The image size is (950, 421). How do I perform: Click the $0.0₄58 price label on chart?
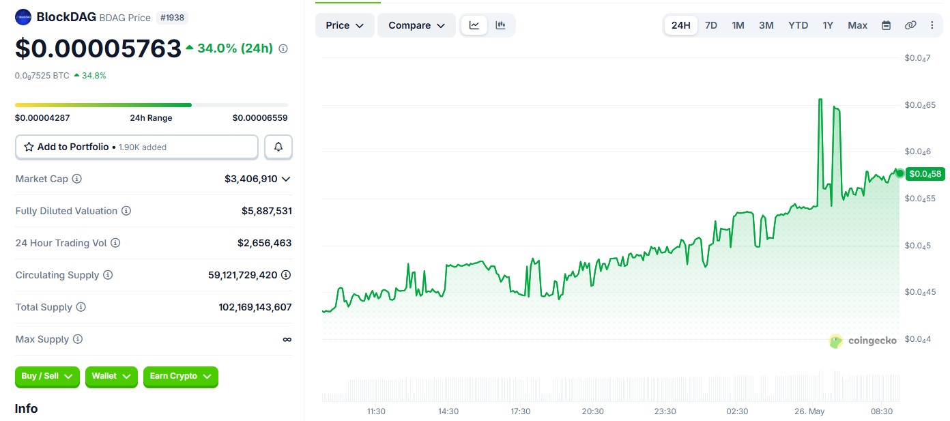(925, 173)
